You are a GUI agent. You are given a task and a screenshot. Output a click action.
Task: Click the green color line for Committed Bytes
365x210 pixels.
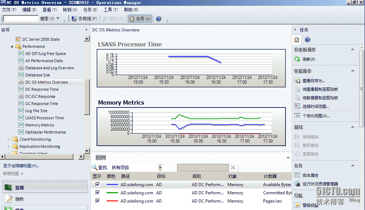point(112,193)
